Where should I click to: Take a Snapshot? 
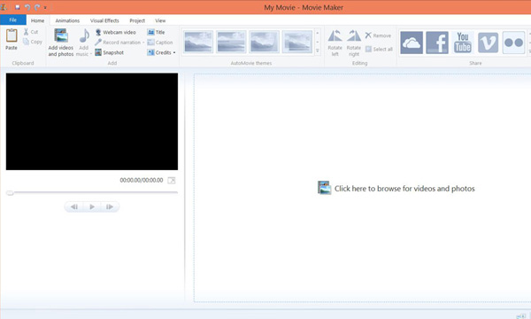[x=109, y=52]
